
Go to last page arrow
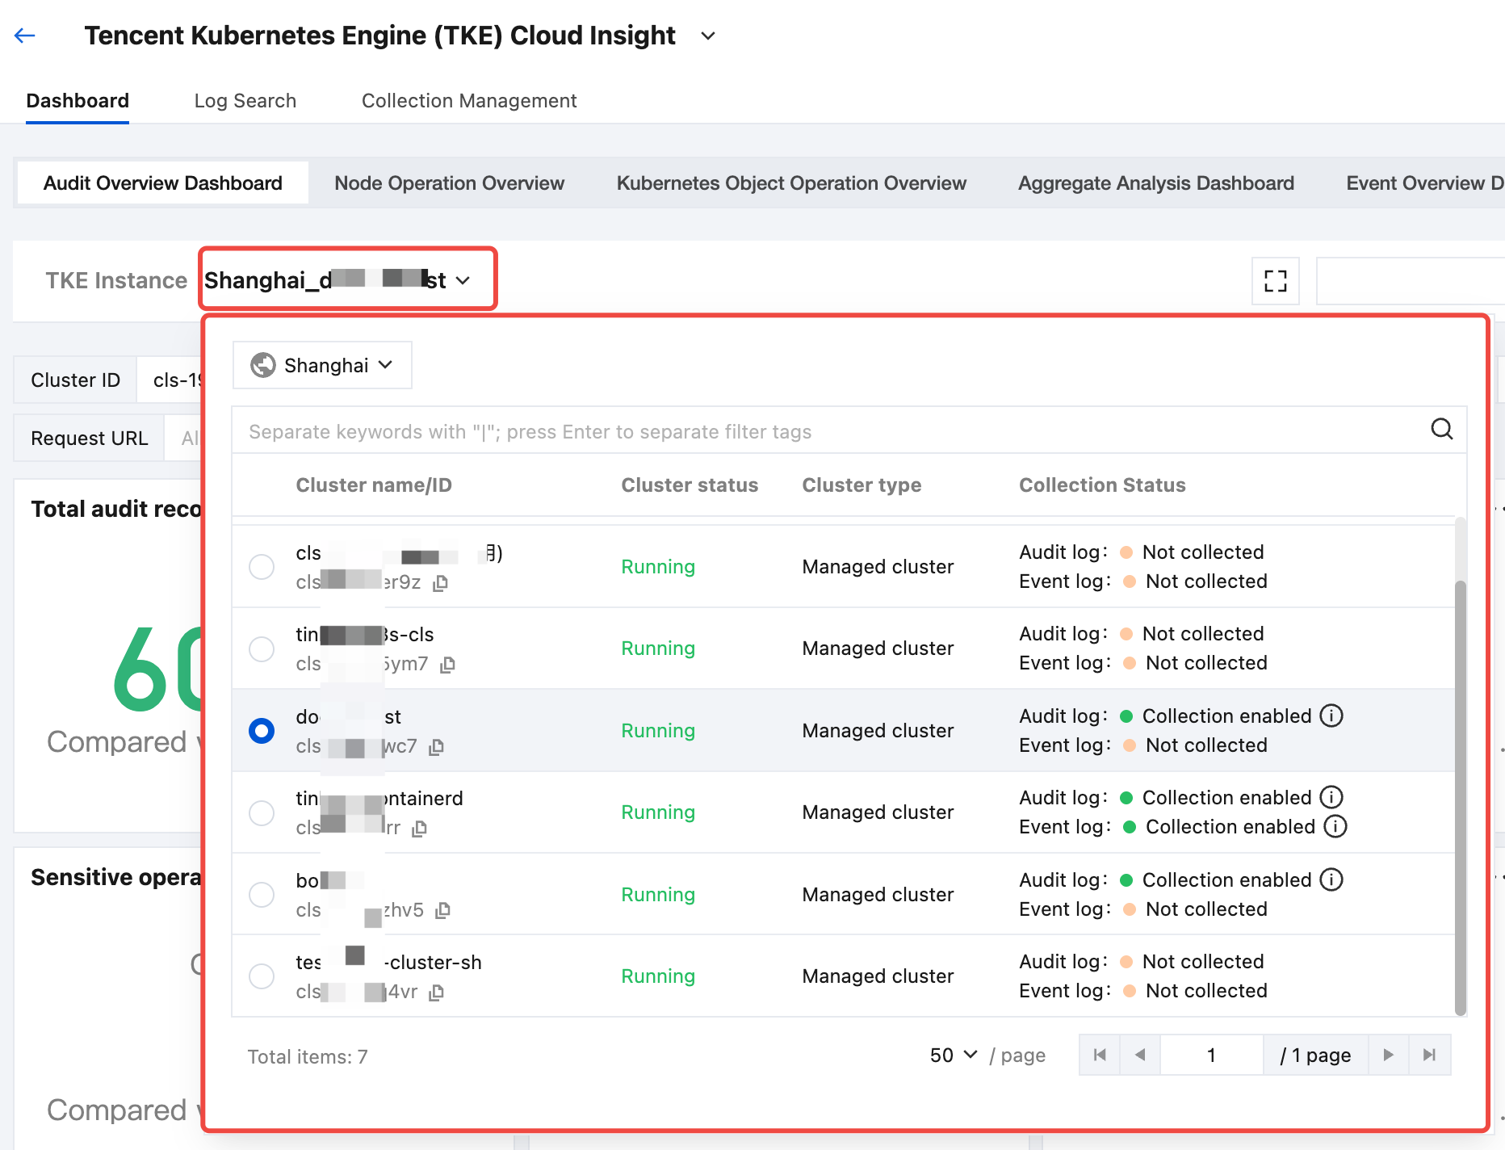pyautogui.click(x=1429, y=1055)
